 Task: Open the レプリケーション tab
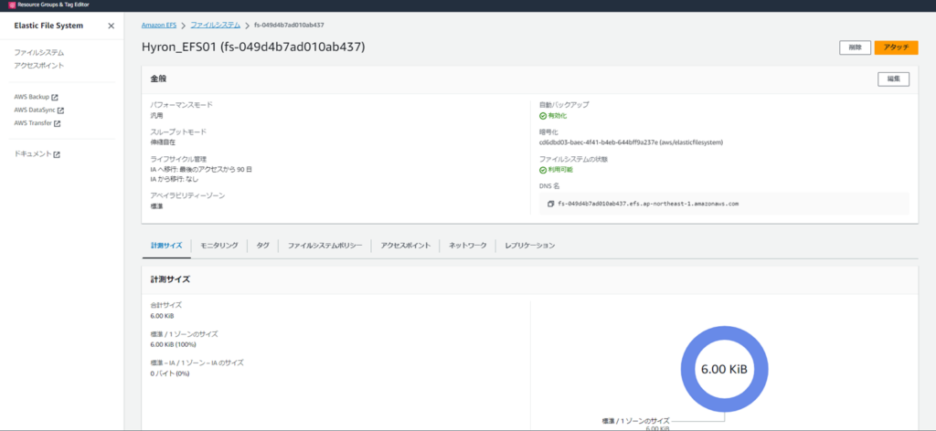[x=530, y=246]
